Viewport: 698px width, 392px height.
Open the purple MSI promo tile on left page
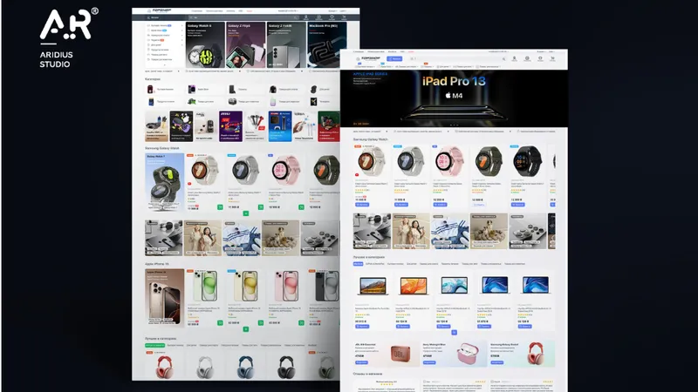click(x=230, y=126)
